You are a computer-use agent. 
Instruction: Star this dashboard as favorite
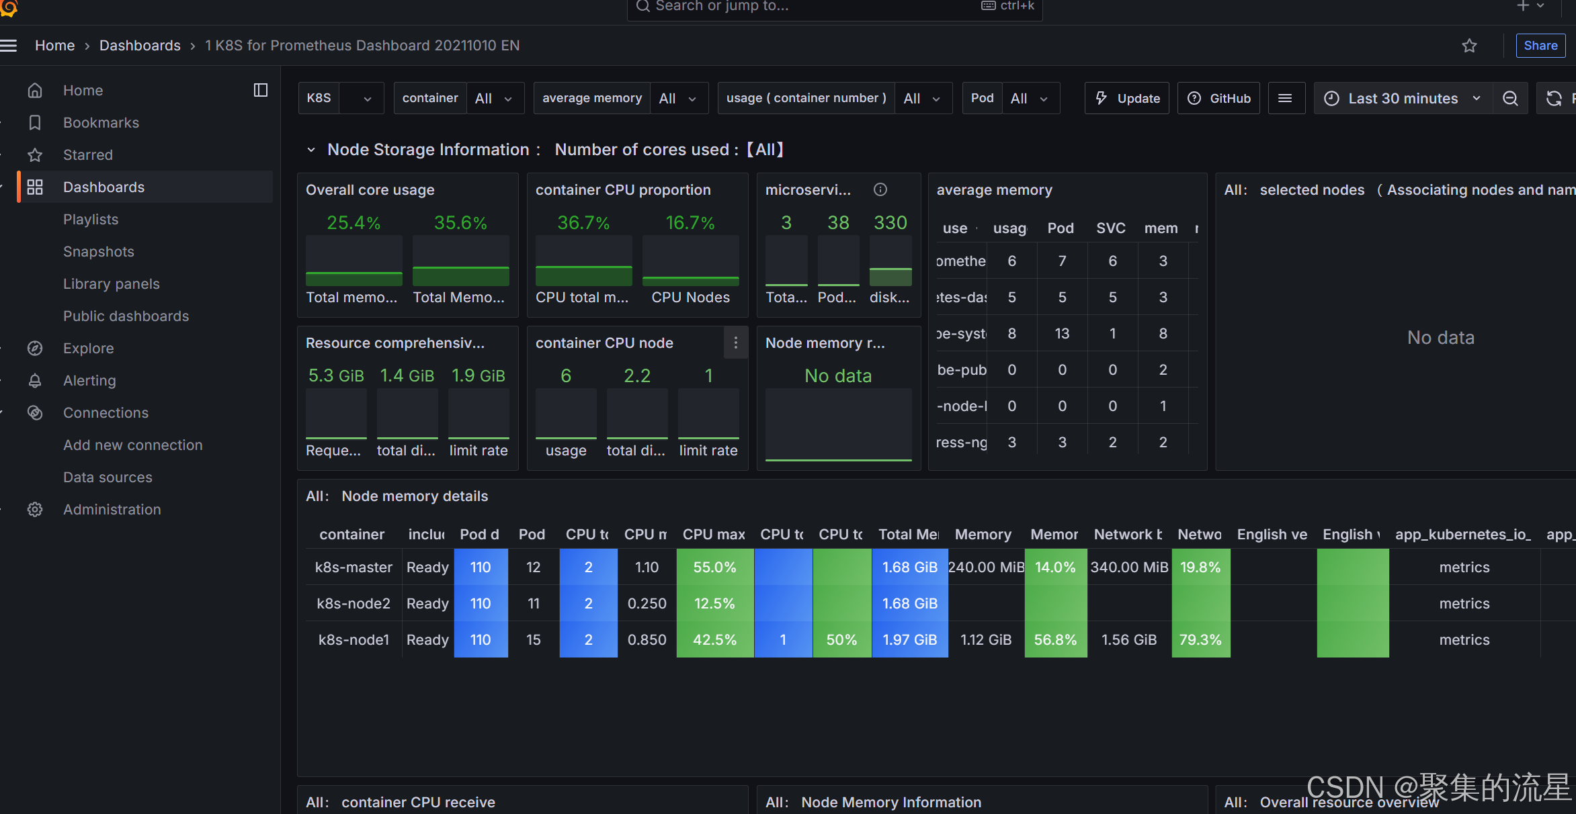[1469, 46]
